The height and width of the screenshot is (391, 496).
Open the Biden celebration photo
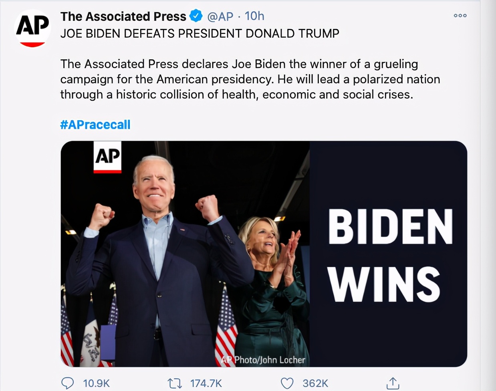[185, 254]
